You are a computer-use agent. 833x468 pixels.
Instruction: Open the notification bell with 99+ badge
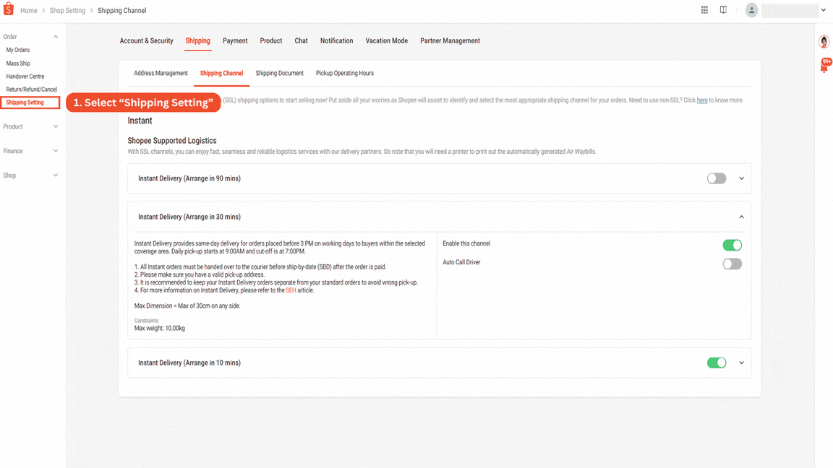(825, 65)
